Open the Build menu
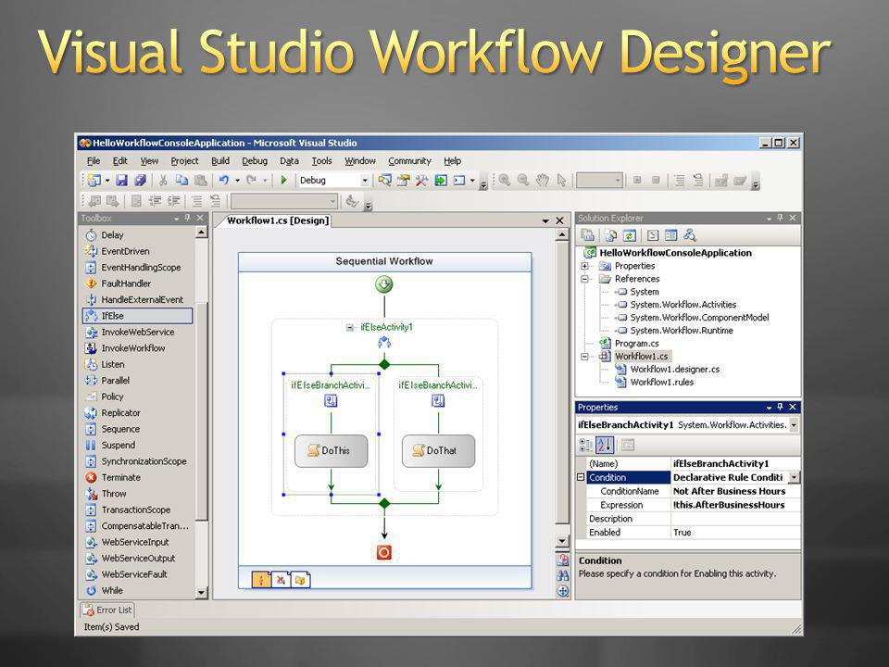Viewport: 889px width, 667px height. 220,161
